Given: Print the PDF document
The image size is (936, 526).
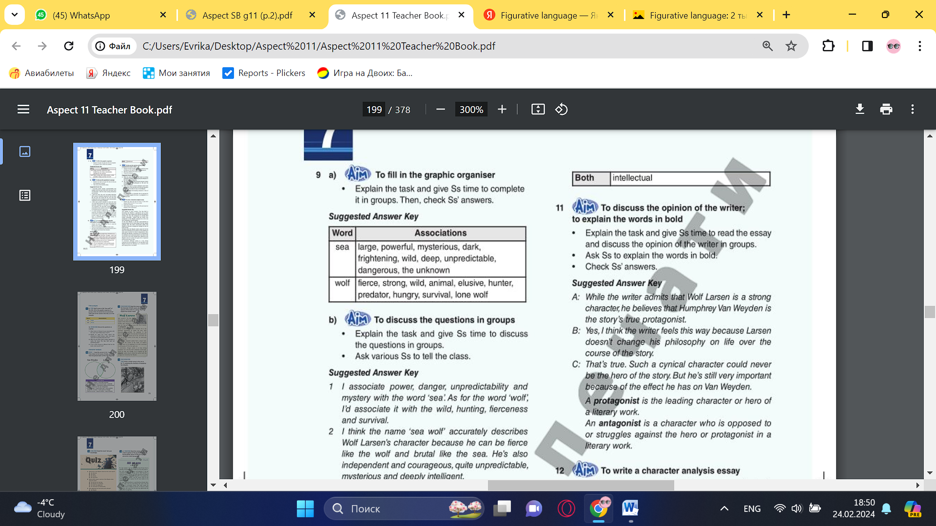Looking at the screenshot, I should [886, 110].
